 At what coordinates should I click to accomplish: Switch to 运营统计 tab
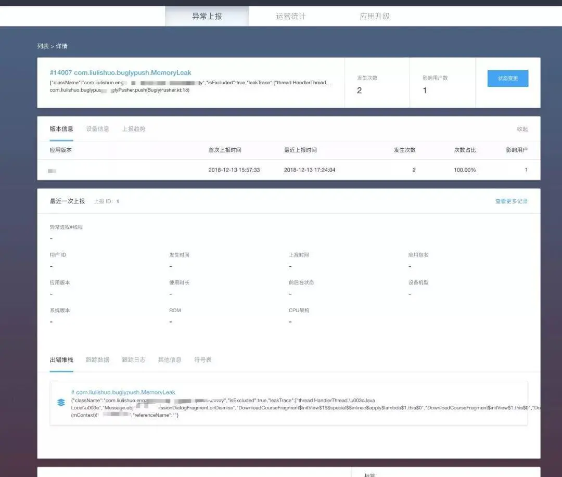tap(291, 16)
